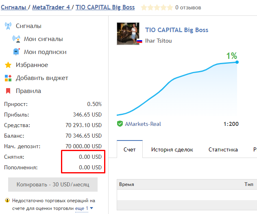This screenshot has width=257, height=214.
Task: Click the five-star rating
Action: click(157, 8)
